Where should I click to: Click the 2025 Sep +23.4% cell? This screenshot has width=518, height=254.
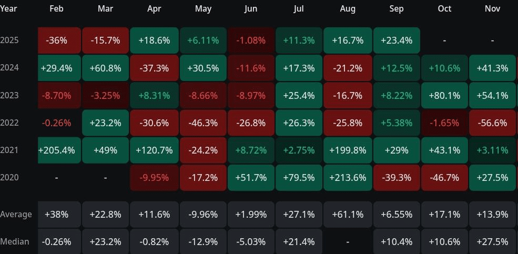pyautogui.click(x=397, y=40)
